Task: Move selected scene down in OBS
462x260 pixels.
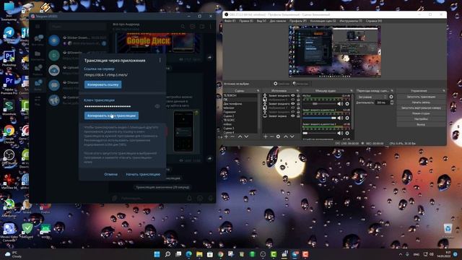Action: click(246, 136)
